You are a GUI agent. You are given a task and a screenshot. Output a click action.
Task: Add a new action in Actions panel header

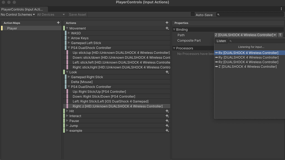point(167,23)
